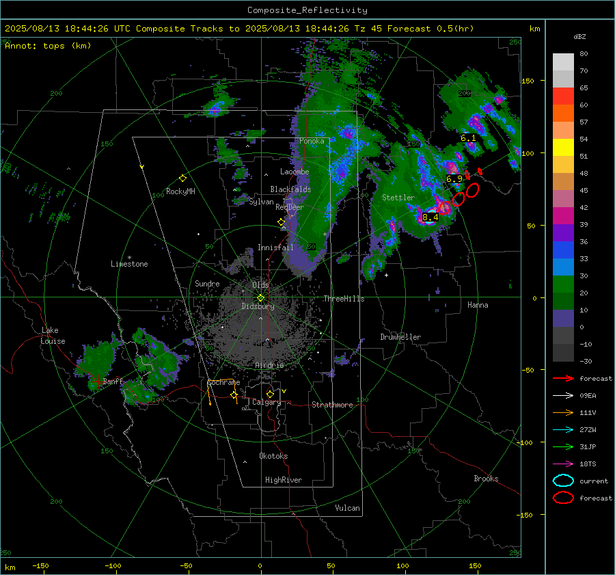Click the yellow diamond marker at Calgary
Viewport: 615px width, 575px height.
point(270,394)
